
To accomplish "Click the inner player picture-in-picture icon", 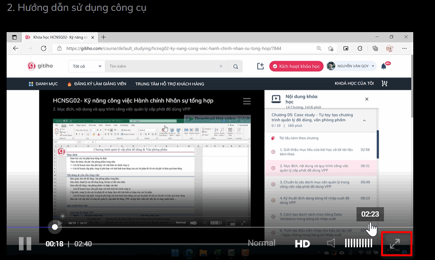I will click(x=231, y=223).
